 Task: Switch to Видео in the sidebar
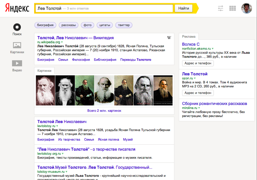tap(17, 66)
